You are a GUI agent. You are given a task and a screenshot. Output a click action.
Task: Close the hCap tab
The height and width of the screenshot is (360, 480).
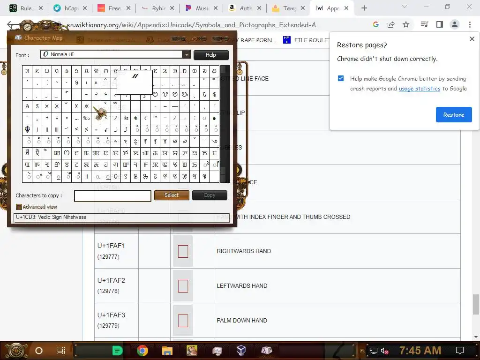(x=85, y=8)
